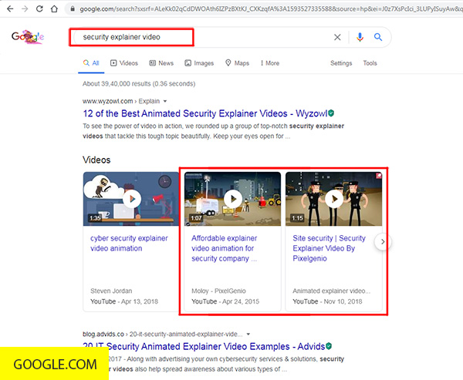The height and width of the screenshot is (380, 463).
Task: Open '20 IT Security Animated Explainer Video Examples - Advids'
Action: 204,346
